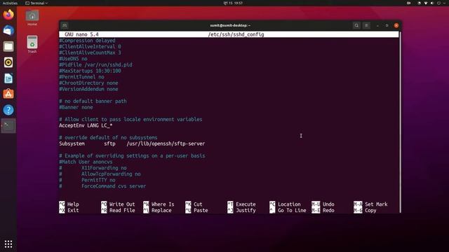Open Ubuntu Software store in dock
This screenshot has height=252, width=449.
(8, 94)
